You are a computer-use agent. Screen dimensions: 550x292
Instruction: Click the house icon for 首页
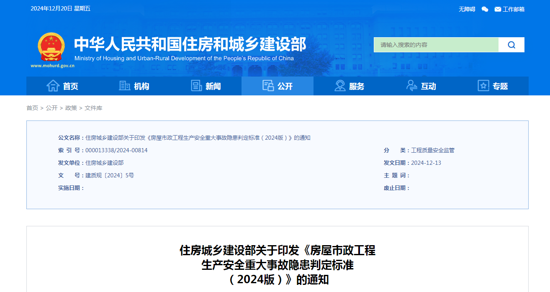53,86
